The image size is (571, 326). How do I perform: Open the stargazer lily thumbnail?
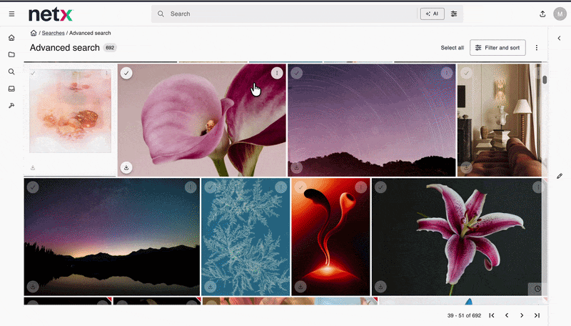pyautogui.click(x=458, y=237)
